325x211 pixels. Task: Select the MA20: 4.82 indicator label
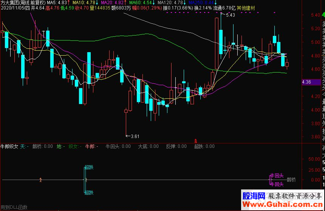click(x=112, y=3)
